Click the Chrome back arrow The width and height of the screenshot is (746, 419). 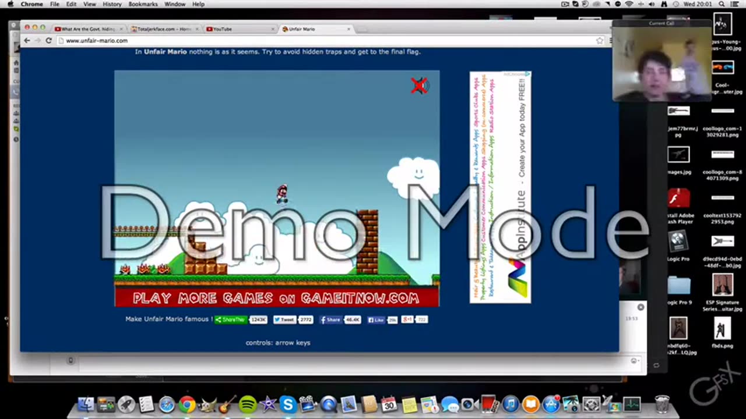tap(27, 41)
